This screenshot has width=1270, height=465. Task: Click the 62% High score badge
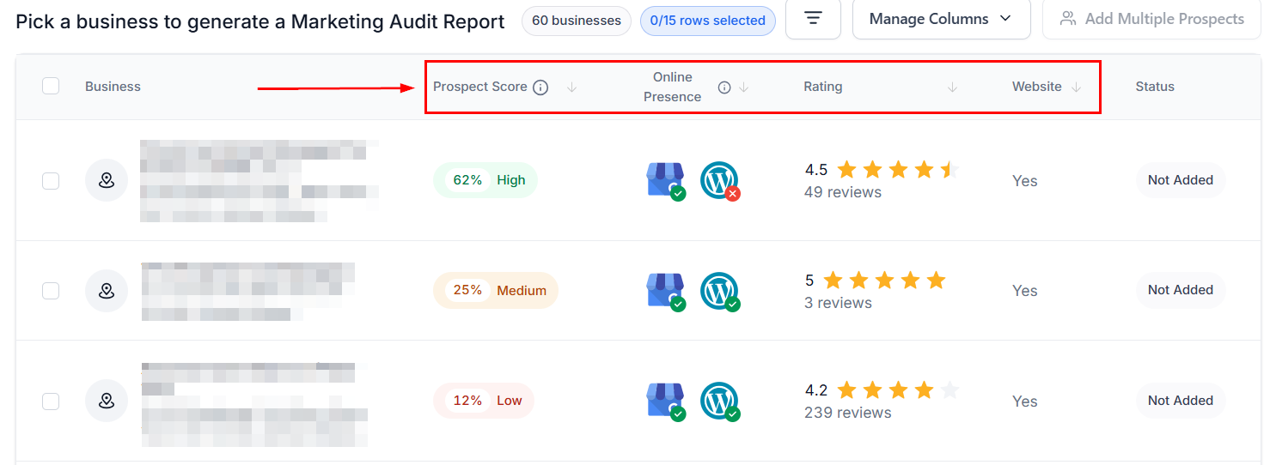(x=485, y=180)
